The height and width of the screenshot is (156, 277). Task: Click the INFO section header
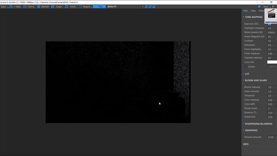coord(246,144)
